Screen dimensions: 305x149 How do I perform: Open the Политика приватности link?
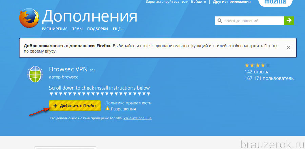click(x=128, y=103)
